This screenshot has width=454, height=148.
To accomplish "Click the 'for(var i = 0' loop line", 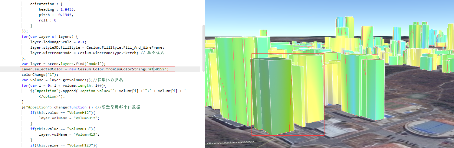I will click(63, 85).
